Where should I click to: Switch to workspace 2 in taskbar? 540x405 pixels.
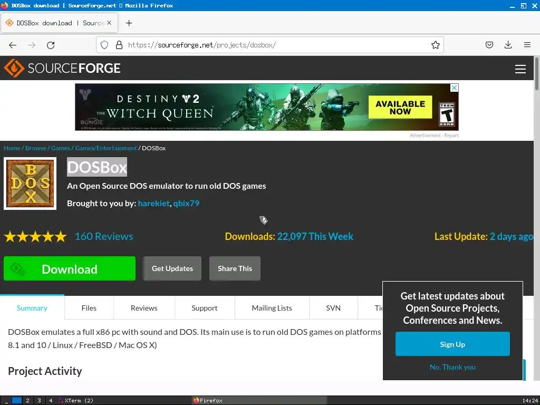[x=28, y=401]
